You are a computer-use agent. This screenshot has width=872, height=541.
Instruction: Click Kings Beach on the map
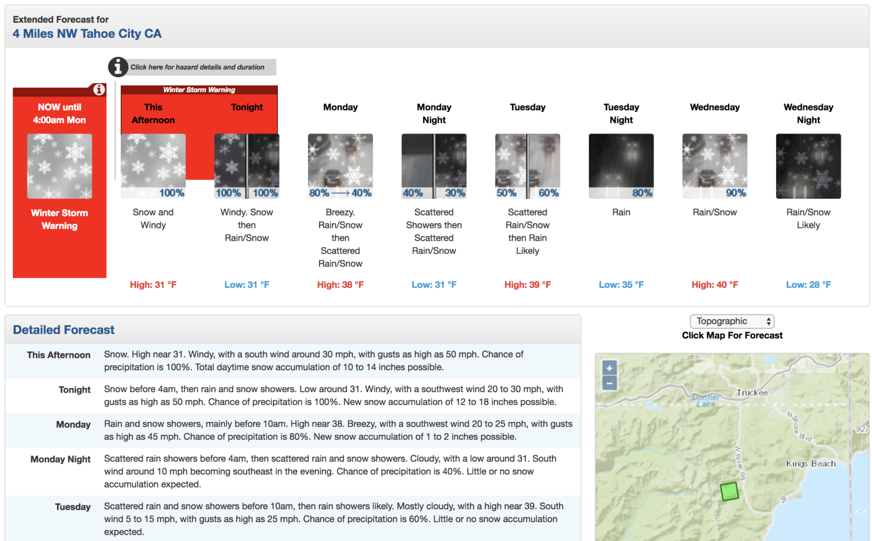pos(811,463)
